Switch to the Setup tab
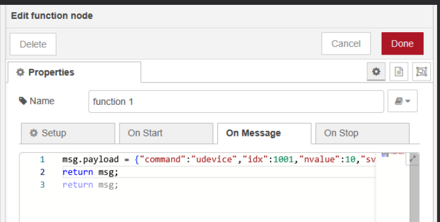440x222 pixels. pyautogui.click(x=68, y=133)
